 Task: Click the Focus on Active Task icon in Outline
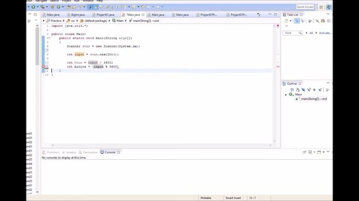(x=328, y=90)
